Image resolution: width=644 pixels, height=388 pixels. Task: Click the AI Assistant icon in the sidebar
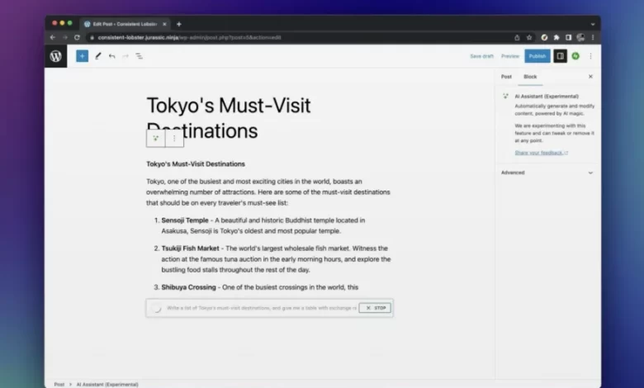point(505,96)
